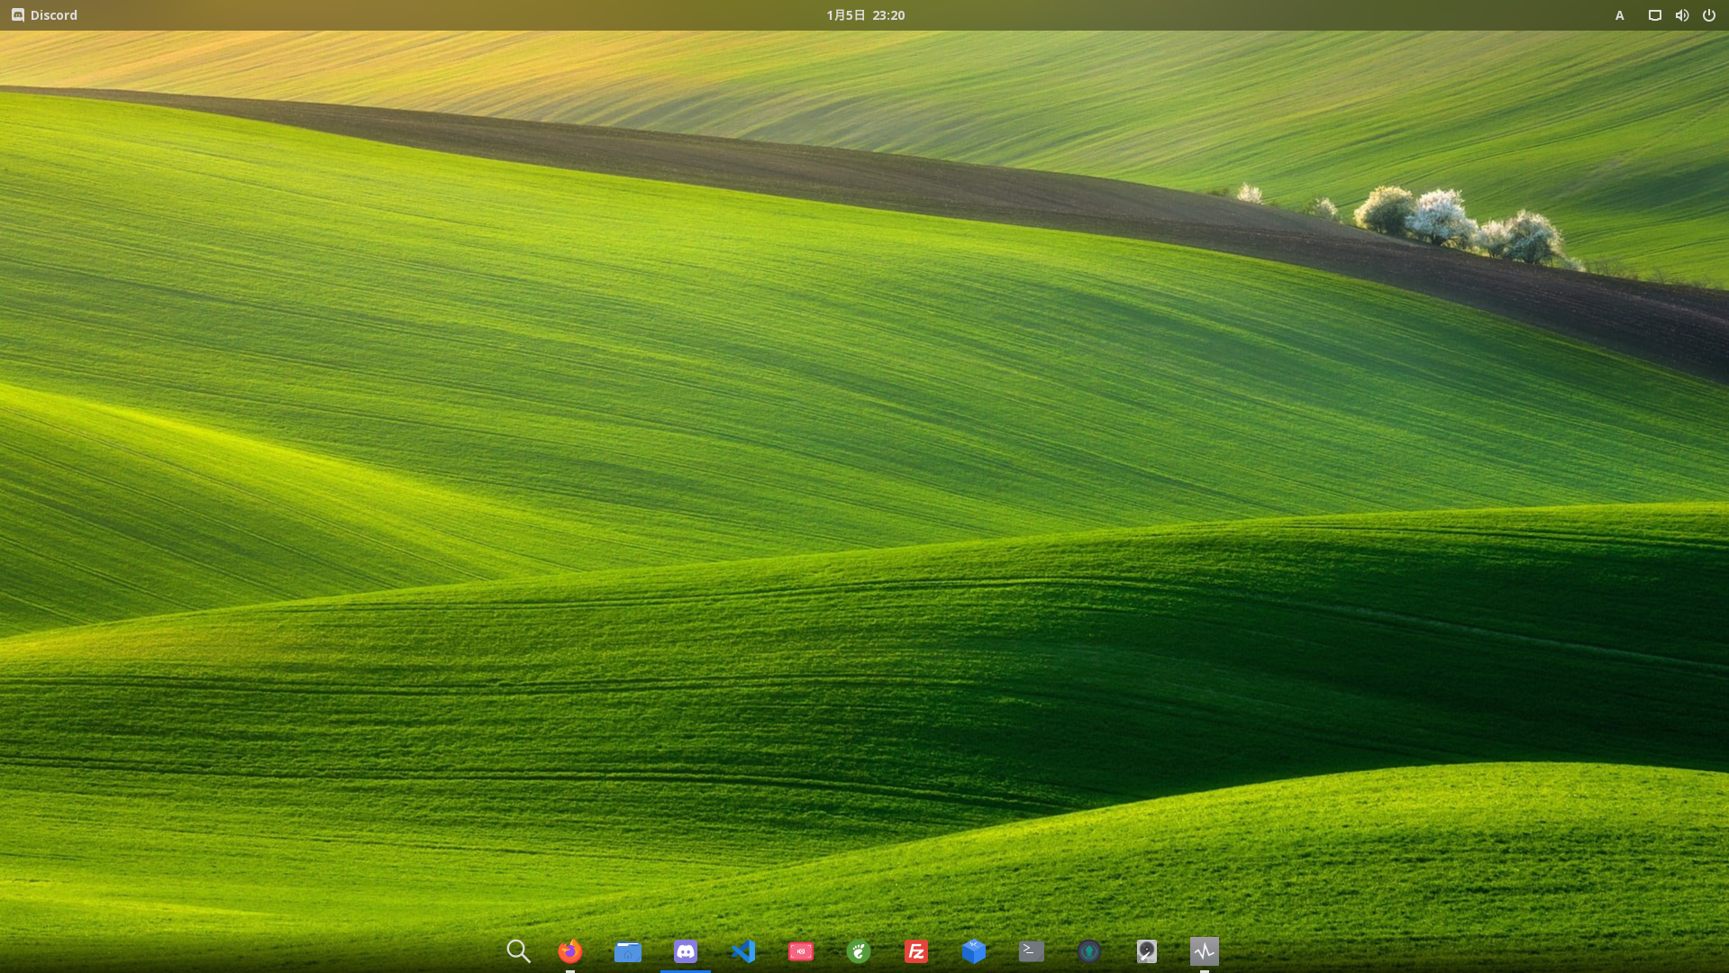Open the speaker volume icon
This screenshot has height=973, width=1729.
tap(1680, 14)
